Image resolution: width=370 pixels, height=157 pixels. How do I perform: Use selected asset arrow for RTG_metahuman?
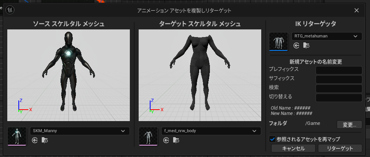[x=296, y=45]
